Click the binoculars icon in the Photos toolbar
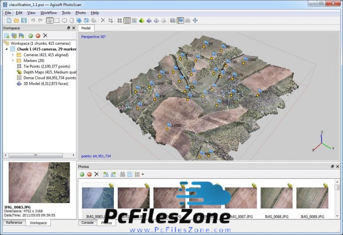 122,174
